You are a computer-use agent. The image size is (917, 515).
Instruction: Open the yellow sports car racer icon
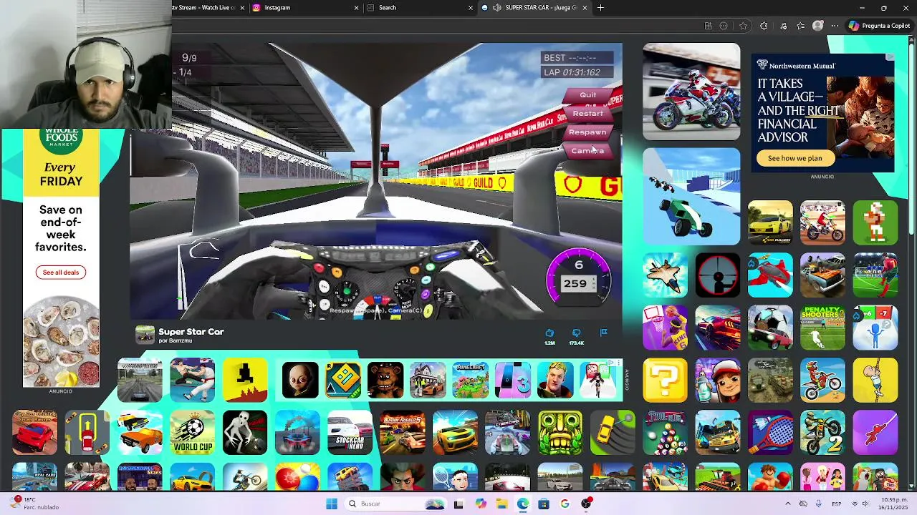coord(770,222)
